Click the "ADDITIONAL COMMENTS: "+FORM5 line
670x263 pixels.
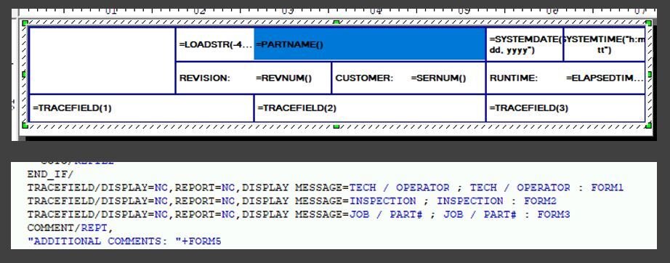(124, 241)
